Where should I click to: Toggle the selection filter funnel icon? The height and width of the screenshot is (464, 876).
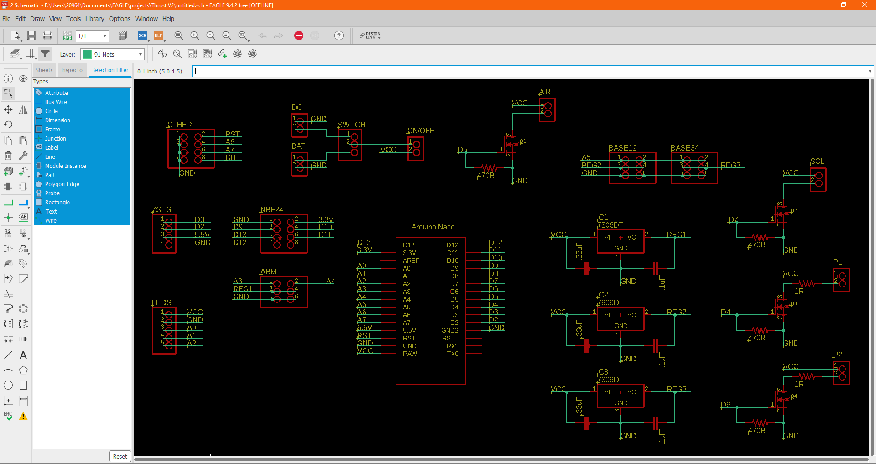(x=45, y=54)
